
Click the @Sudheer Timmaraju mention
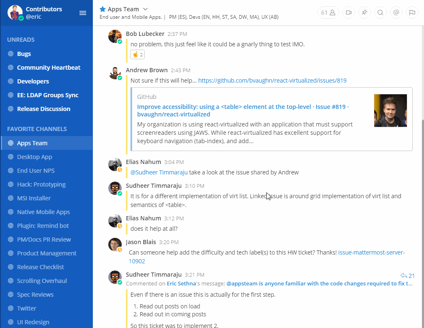coord(159,172)
